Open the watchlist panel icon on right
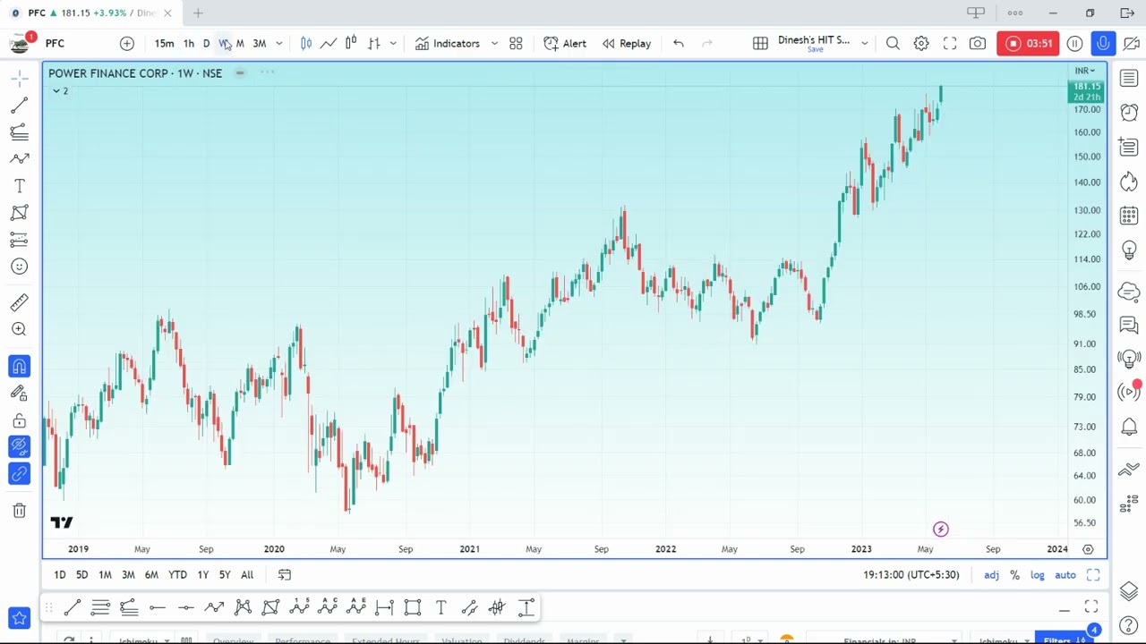Screen dimensions: 1146x644 point(1129,79)
